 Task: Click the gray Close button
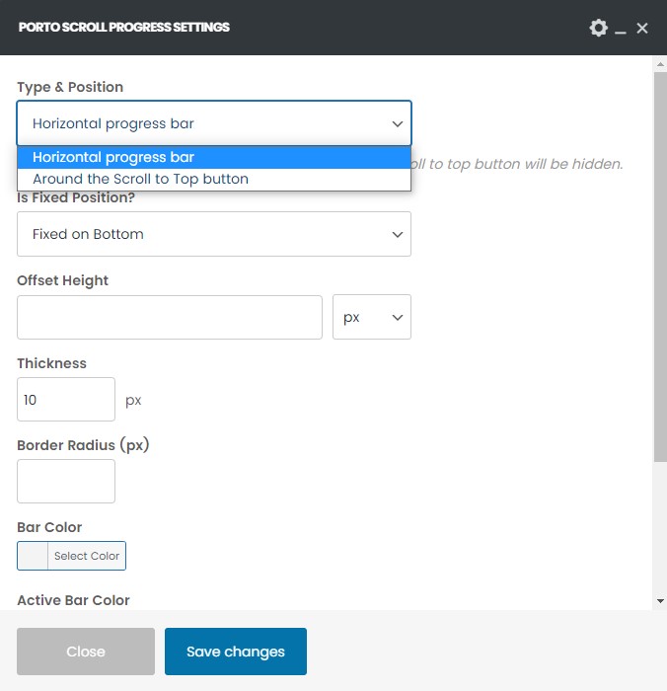(86, 652)
